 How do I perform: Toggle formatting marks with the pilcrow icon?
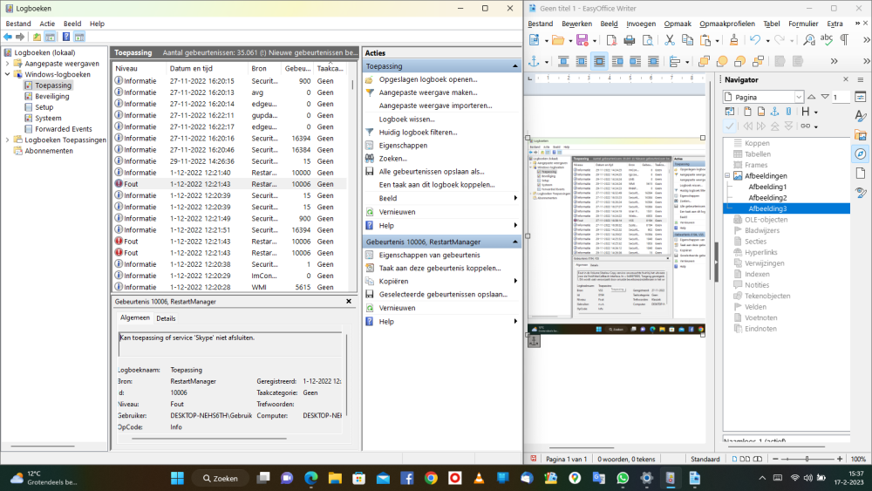click(x=843, y=40)
